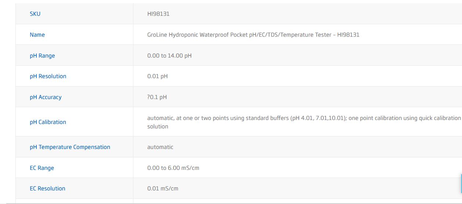462x204 pixels.
Task: Select the EC Range label
Action: pos(42,168)
